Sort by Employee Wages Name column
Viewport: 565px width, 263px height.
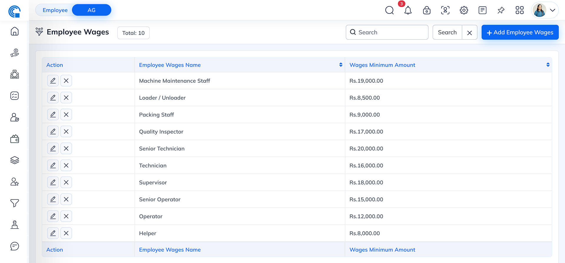coord(340,65)
